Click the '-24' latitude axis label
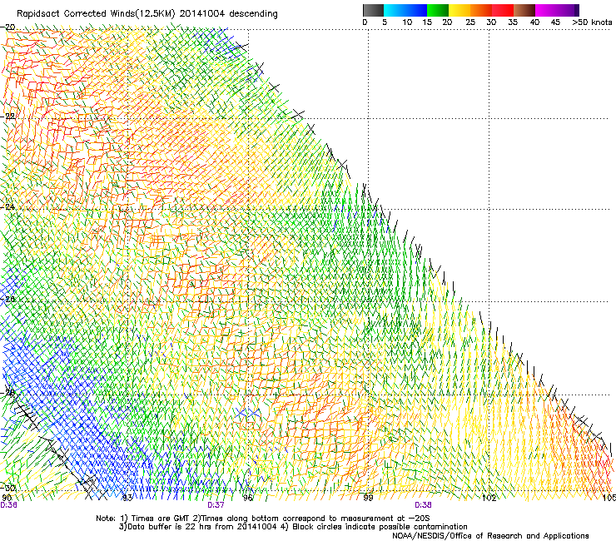The height and width of the screenshot is (541, 616). (7, 206)
